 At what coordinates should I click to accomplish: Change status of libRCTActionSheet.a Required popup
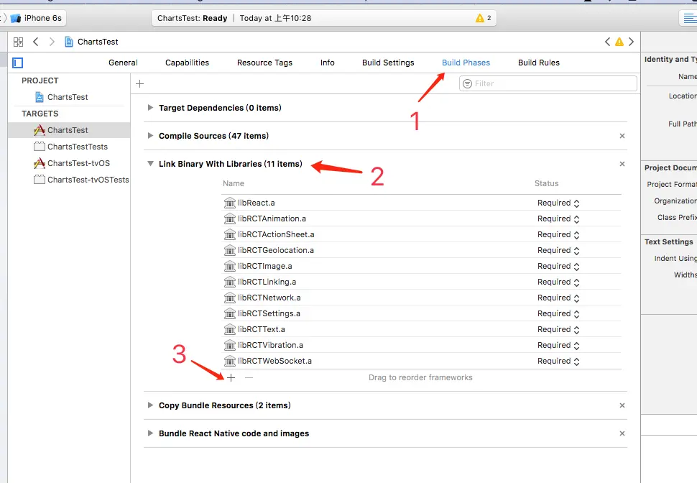pyautogui.click(x=558, y=234)
